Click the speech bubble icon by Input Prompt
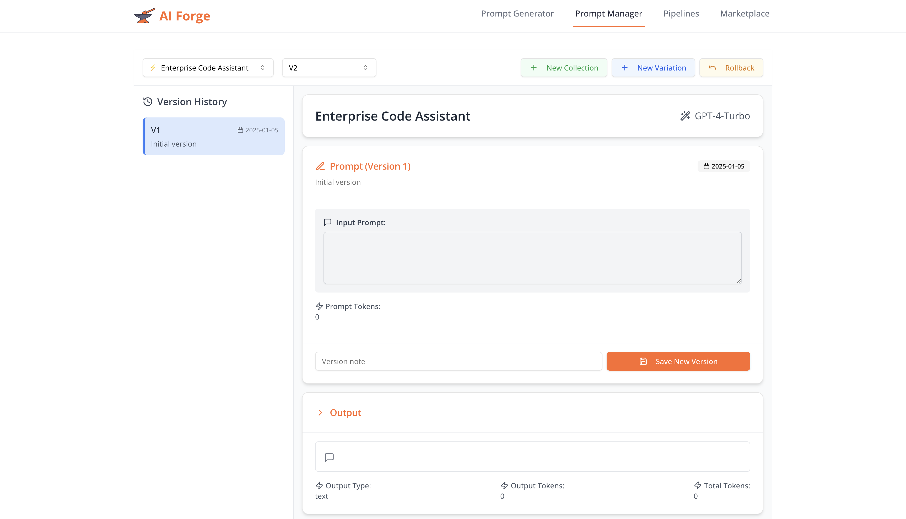The width and height of the screenshot is (906, 519). [327, 222]
